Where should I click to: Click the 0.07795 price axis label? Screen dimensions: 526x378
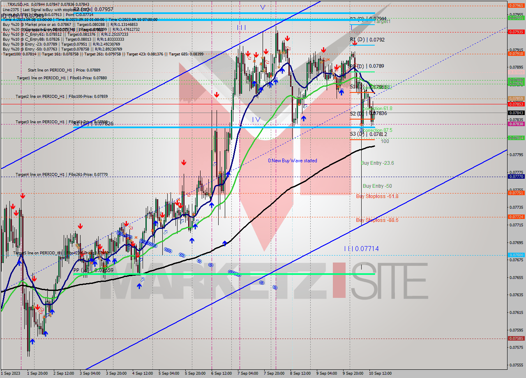coord(516,155)
